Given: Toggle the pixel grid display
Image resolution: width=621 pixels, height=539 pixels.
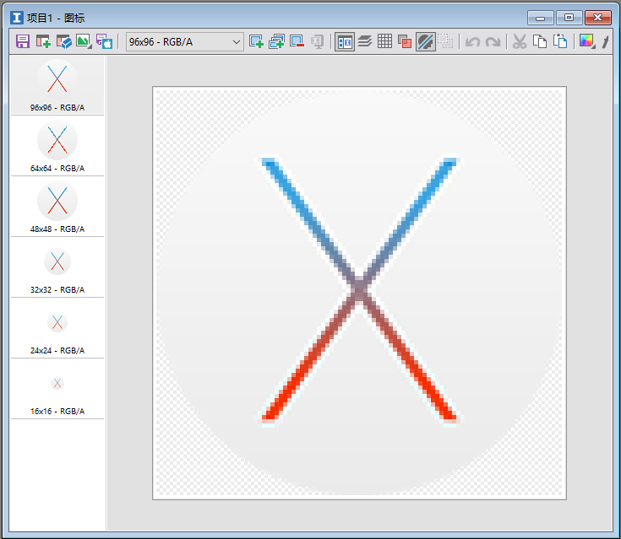Looking at the screenshot, I should tap(384, 41).
